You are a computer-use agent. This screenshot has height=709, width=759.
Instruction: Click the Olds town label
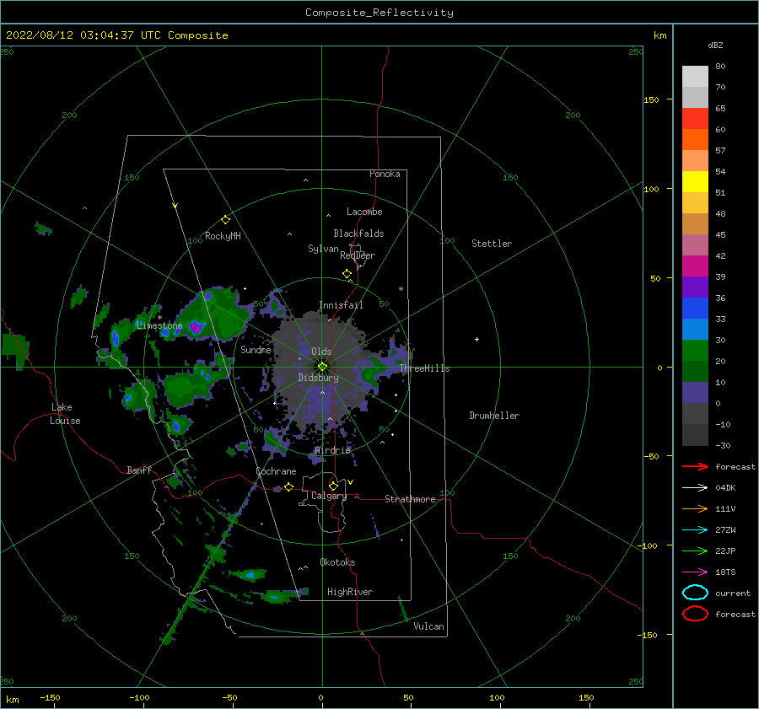[x=321, y=352]
